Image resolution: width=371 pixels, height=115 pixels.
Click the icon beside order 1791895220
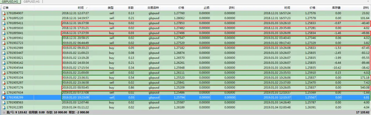pyautogui.click(x=4, y=18)
